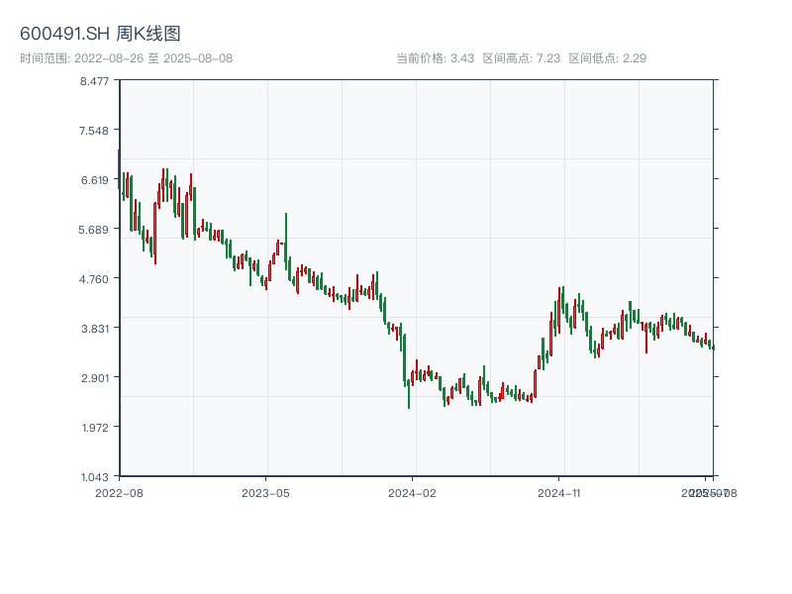Click the 600491.SH 周K线图 chart title

coord(100,35)
